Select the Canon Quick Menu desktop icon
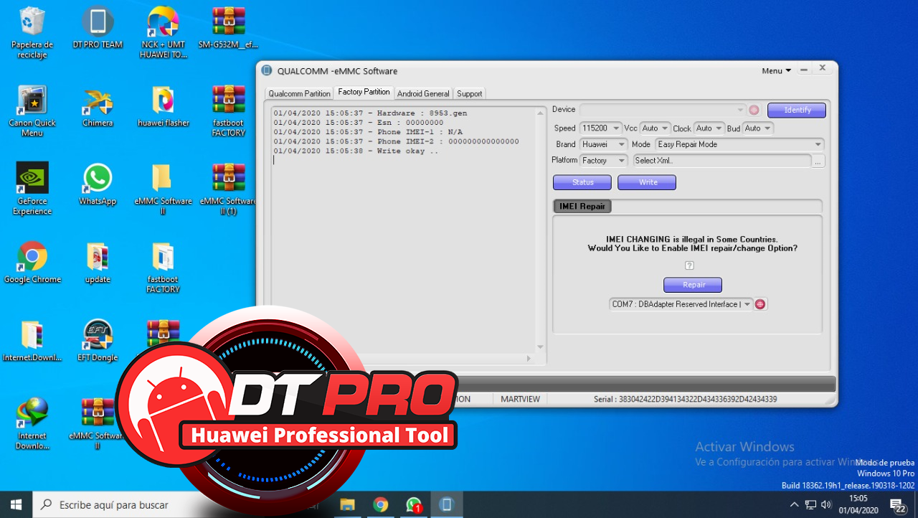 pos(32,111)
